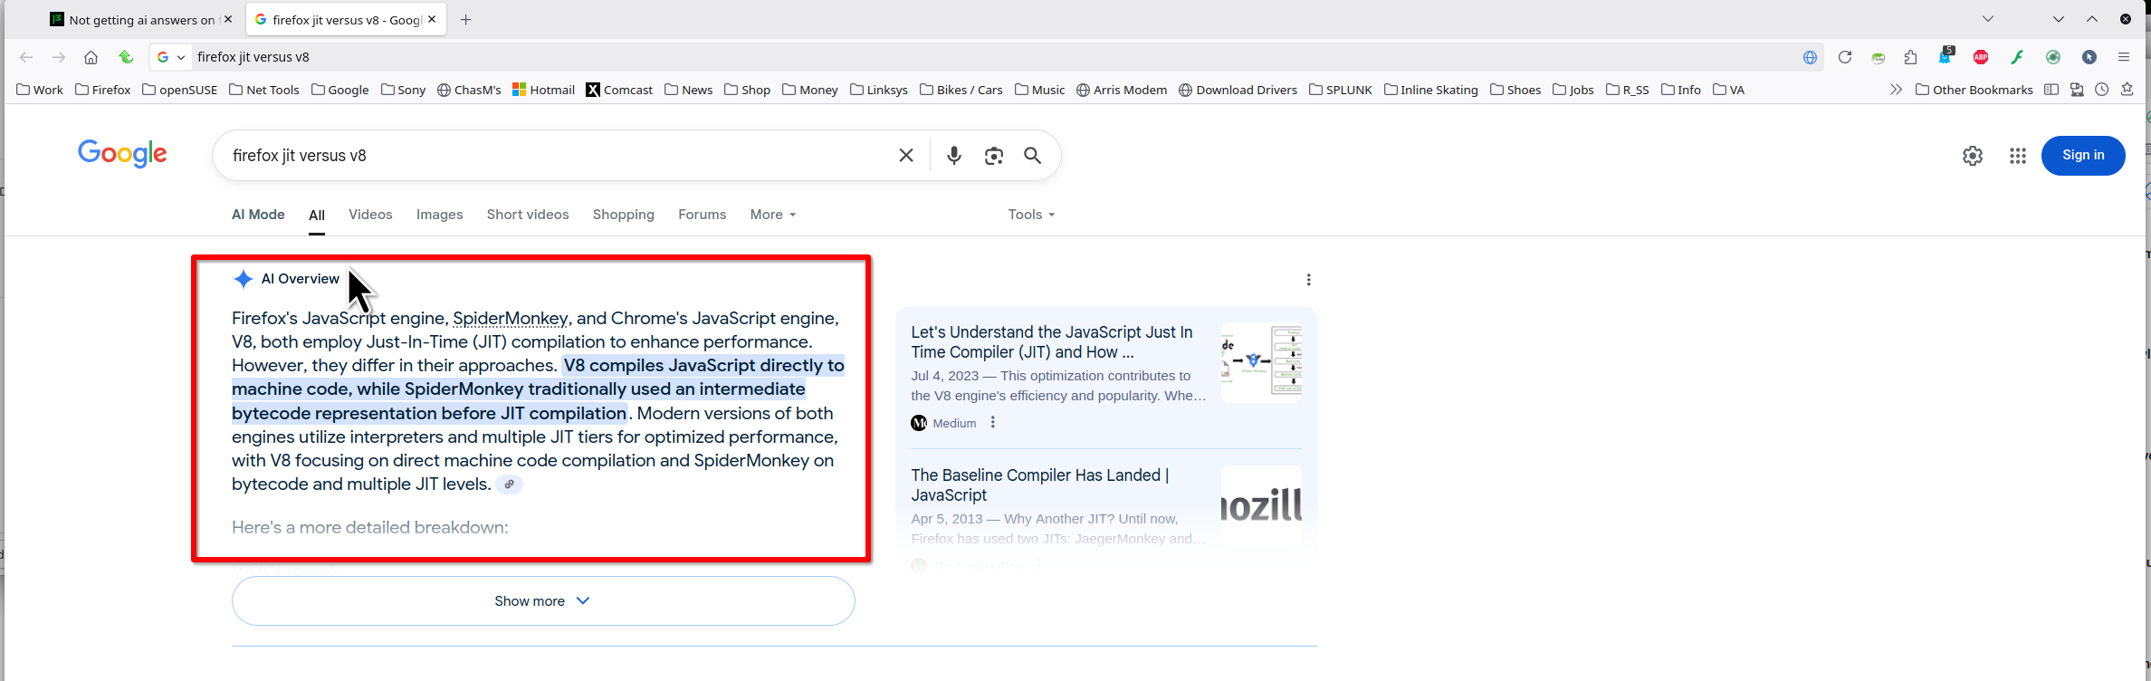Image resolution: width=2151 pixels, height=681 pixels.
Task: Open the SPLUNK bookmarks folder
Action: [1341, 90]
